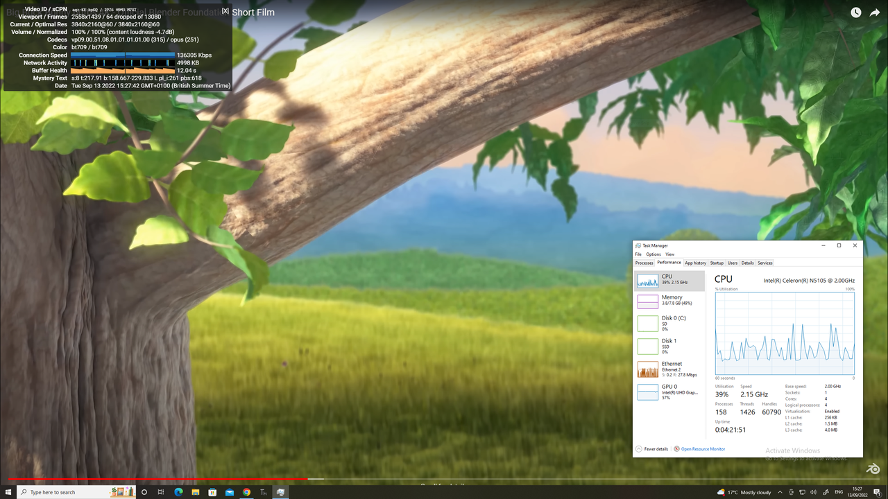The height and width of the screenshot is (499, 888).
Task: Open the Mail app from the taskbar
Action: [230, 492]
